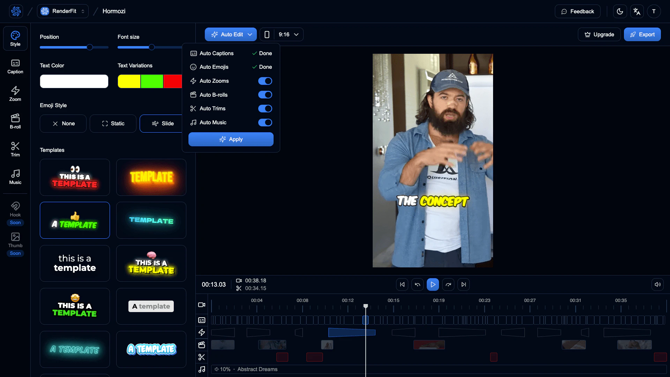Turn off Auto B-rolls

pyautogui.click(x=265, y=95)
